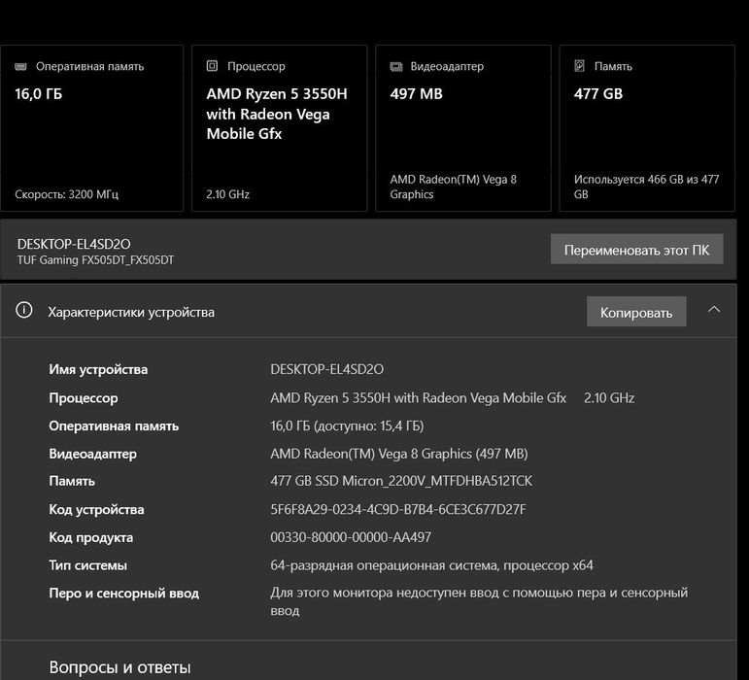Click DESKTOP-EL4SD2O value in device specs
The image size is (749, 680).
[x=326, y=369]
